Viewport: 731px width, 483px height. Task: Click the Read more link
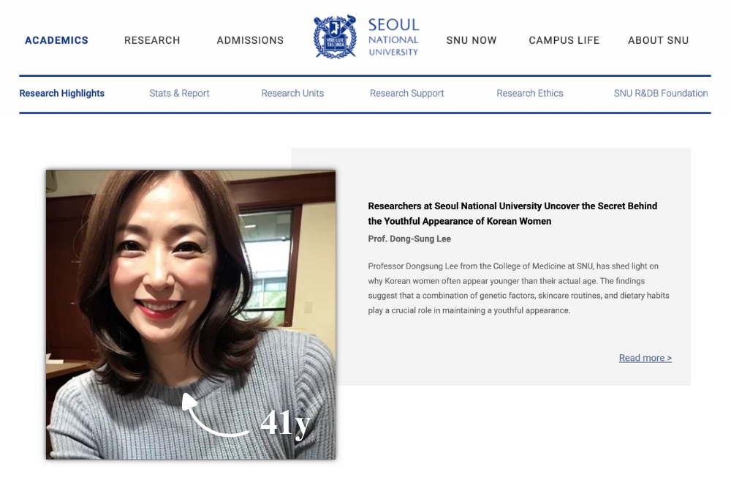pyautogui.click(x=645, y=358)
